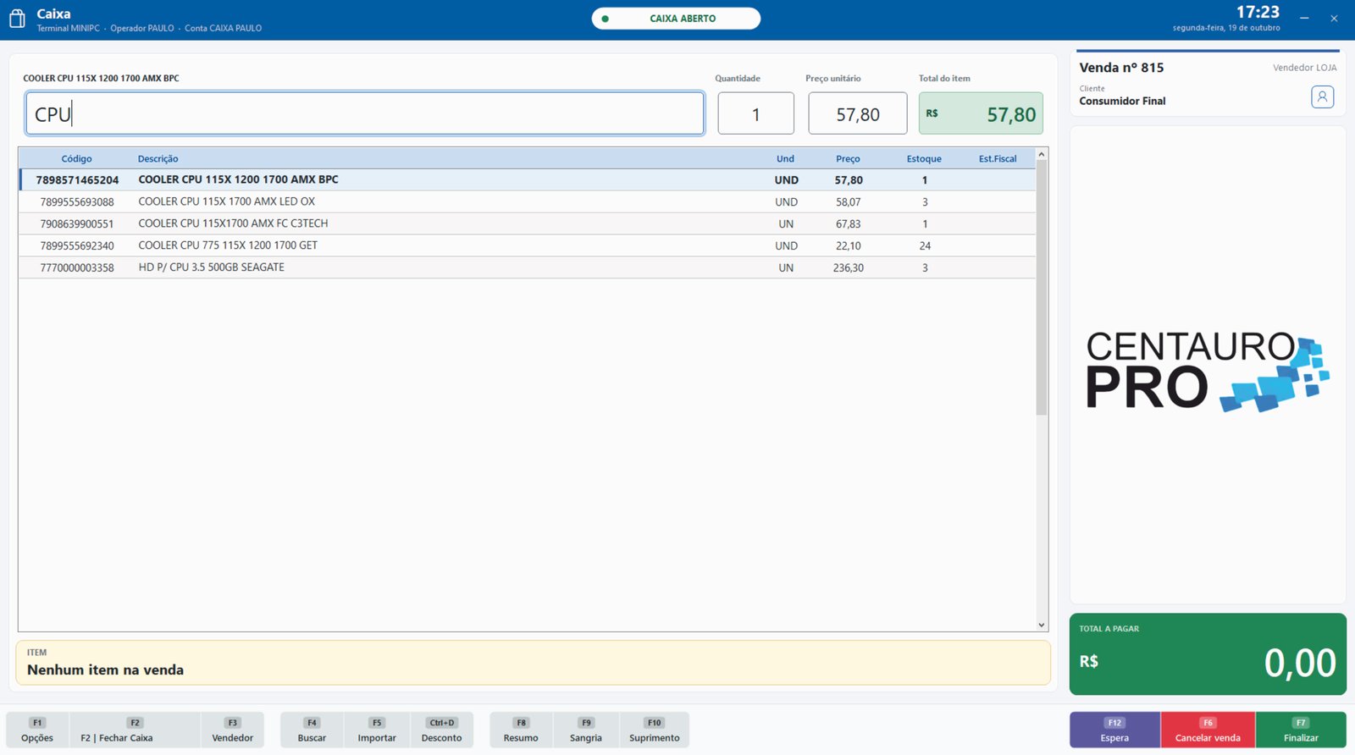The image size is (1355, 755).
Task: Click the Consumidor Final client name
Action: [1122, 101]
